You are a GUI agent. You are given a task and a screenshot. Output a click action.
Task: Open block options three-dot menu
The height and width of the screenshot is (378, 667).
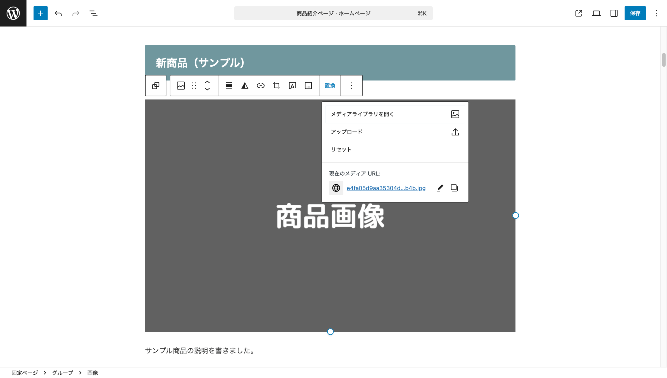[x=351, y=85]
